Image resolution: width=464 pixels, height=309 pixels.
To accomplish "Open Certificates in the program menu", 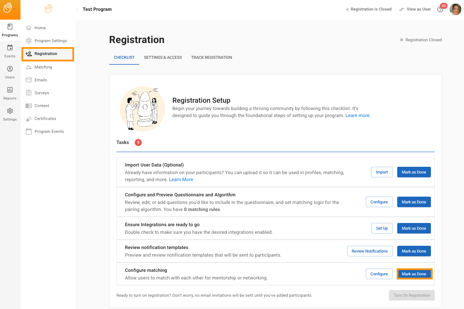I will pyautogui.click(x=45, y=119).
